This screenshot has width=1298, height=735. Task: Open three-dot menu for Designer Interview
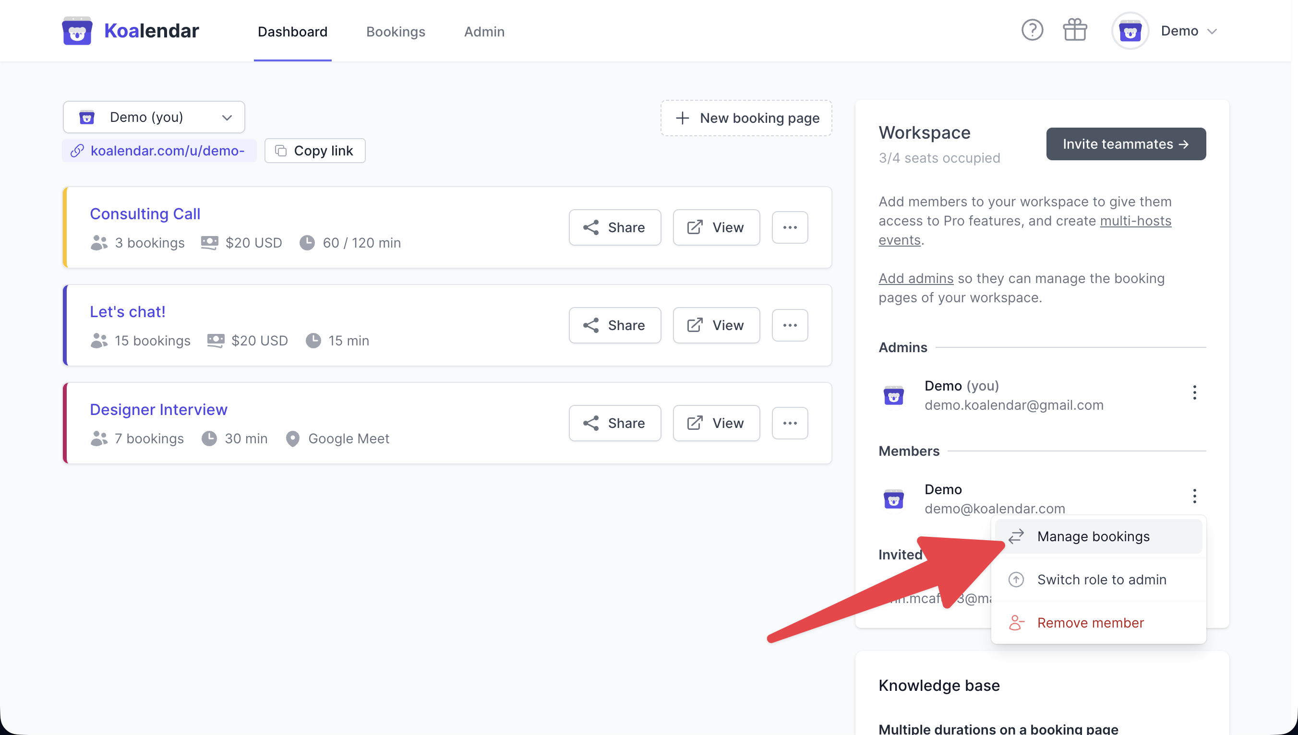tap(789, 423)
